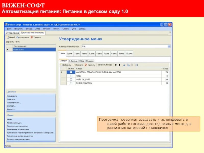This screenshot has height=153, width=204.
Task: Switch to the Полдник meal tab
Action: (90, 61)
